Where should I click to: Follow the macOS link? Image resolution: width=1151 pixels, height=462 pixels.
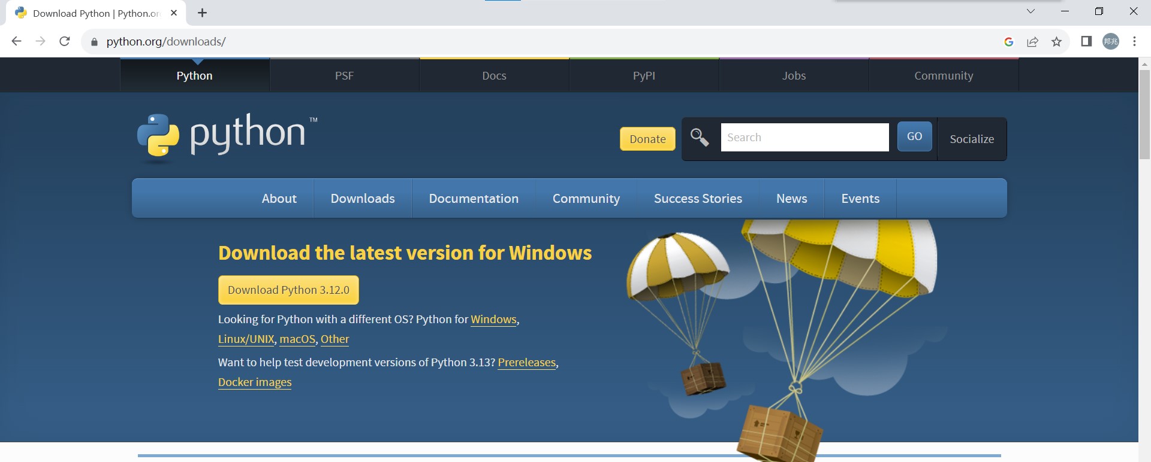pyautogui.click(x=297, y=339)
